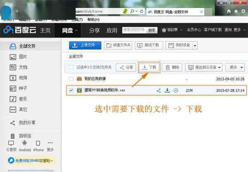Open the 主页 home tab
248x172 pixels.
pos(45,30)
